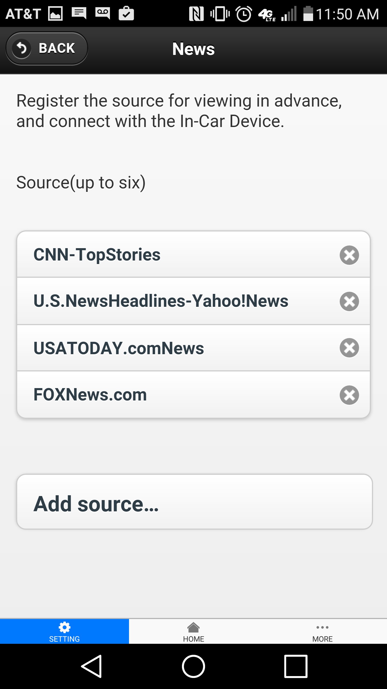Go to the HOME tab

coord(193,631)
